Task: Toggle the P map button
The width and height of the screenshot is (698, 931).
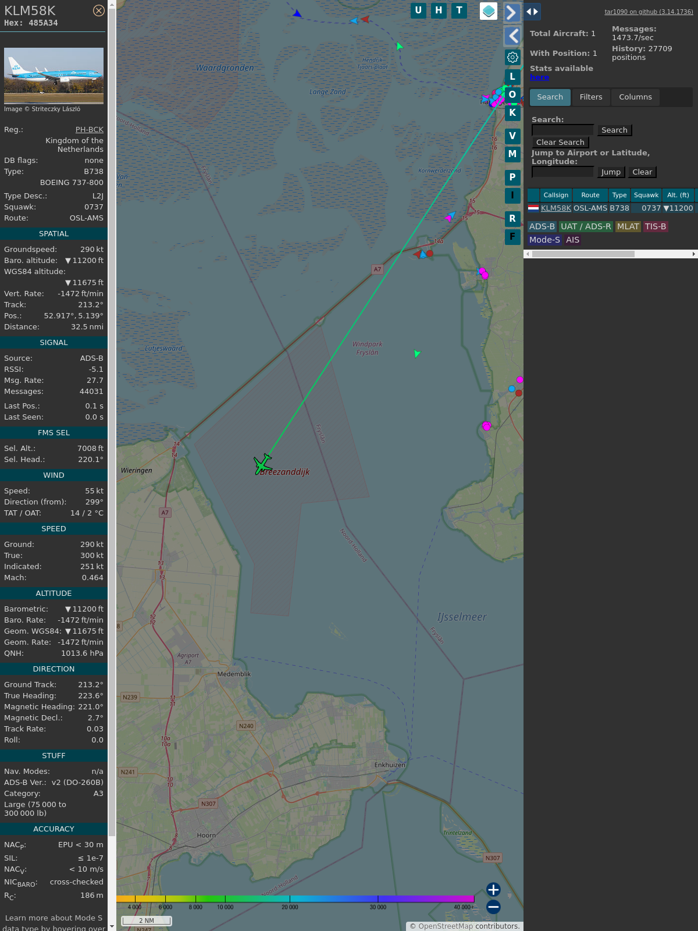Action: (512, 177)
